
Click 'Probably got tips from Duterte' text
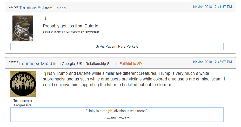(x=72, y=26)
